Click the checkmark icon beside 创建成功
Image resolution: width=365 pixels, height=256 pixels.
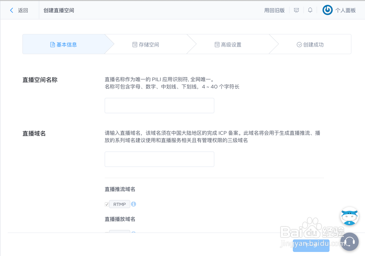coord(298,44)
